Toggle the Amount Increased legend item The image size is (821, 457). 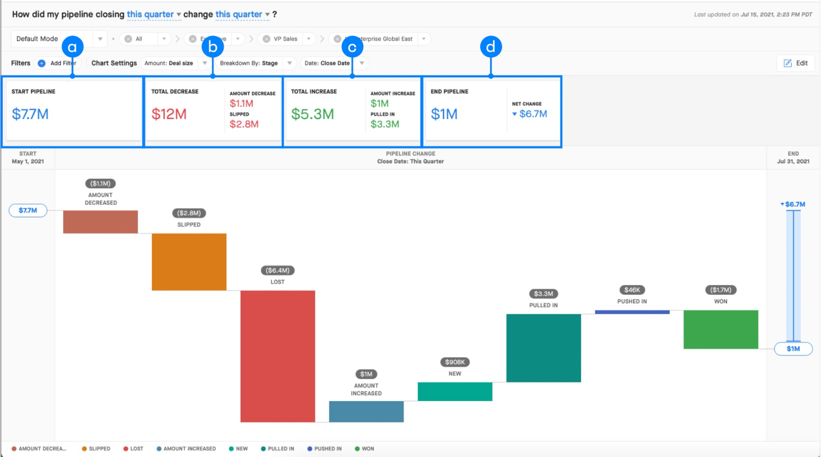186,448
